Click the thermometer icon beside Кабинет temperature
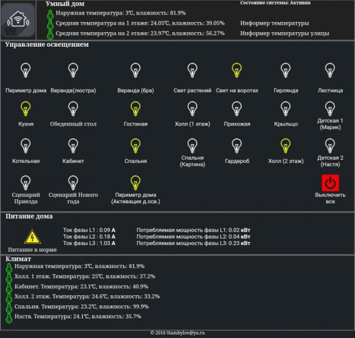The image size is (355, 338). (9, 287)
